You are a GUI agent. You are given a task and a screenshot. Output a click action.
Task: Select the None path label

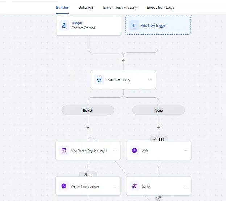point(159,110)
